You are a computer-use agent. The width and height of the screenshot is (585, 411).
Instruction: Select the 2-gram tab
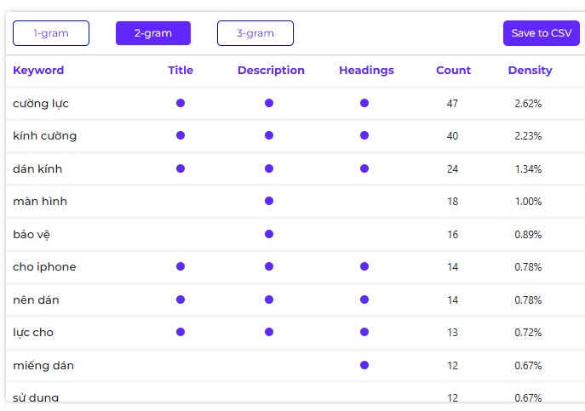pyautogui.click(x=153, y=33)
